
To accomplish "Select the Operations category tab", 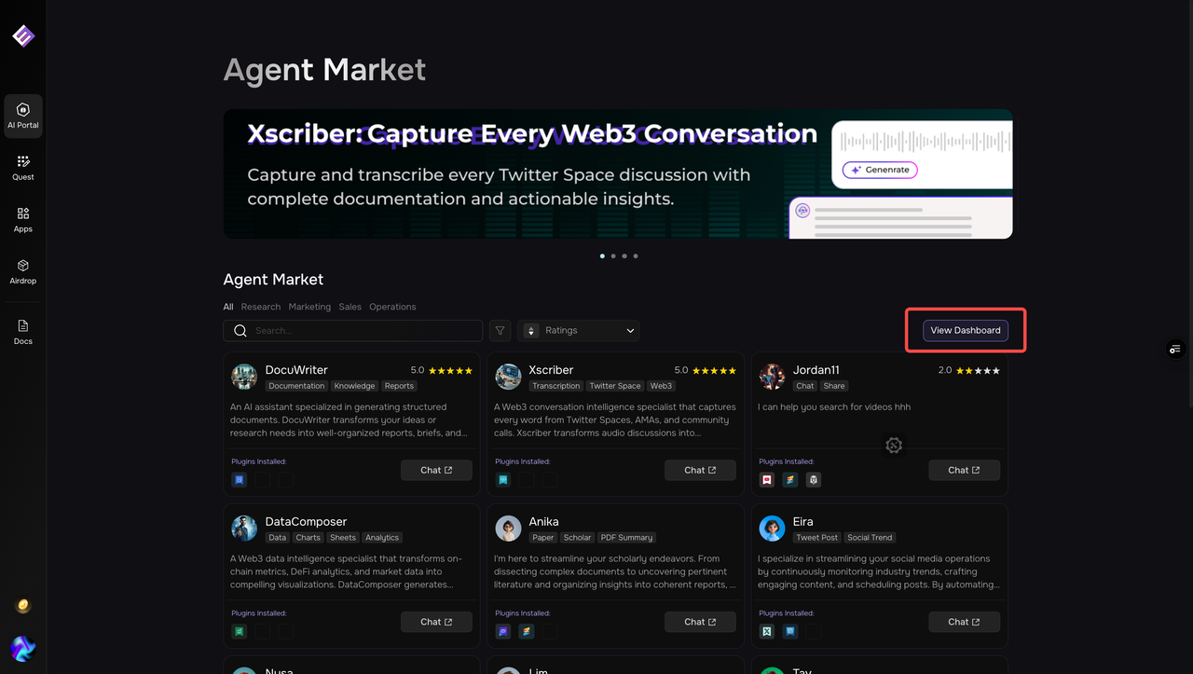I will click(x=392, y=307).
